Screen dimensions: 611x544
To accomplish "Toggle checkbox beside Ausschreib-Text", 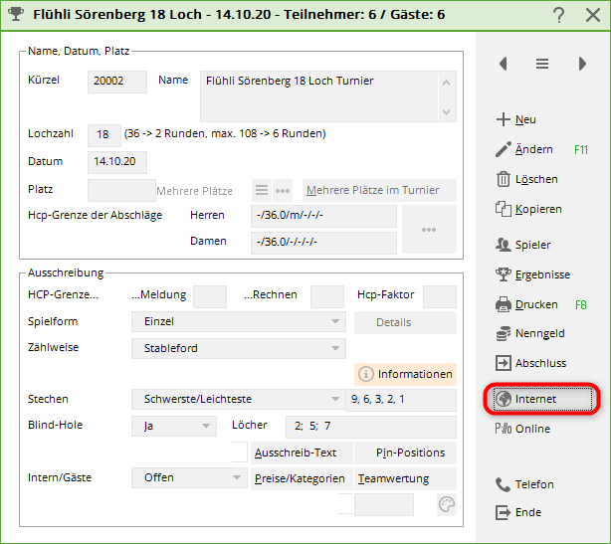I will tap(239, 453).
